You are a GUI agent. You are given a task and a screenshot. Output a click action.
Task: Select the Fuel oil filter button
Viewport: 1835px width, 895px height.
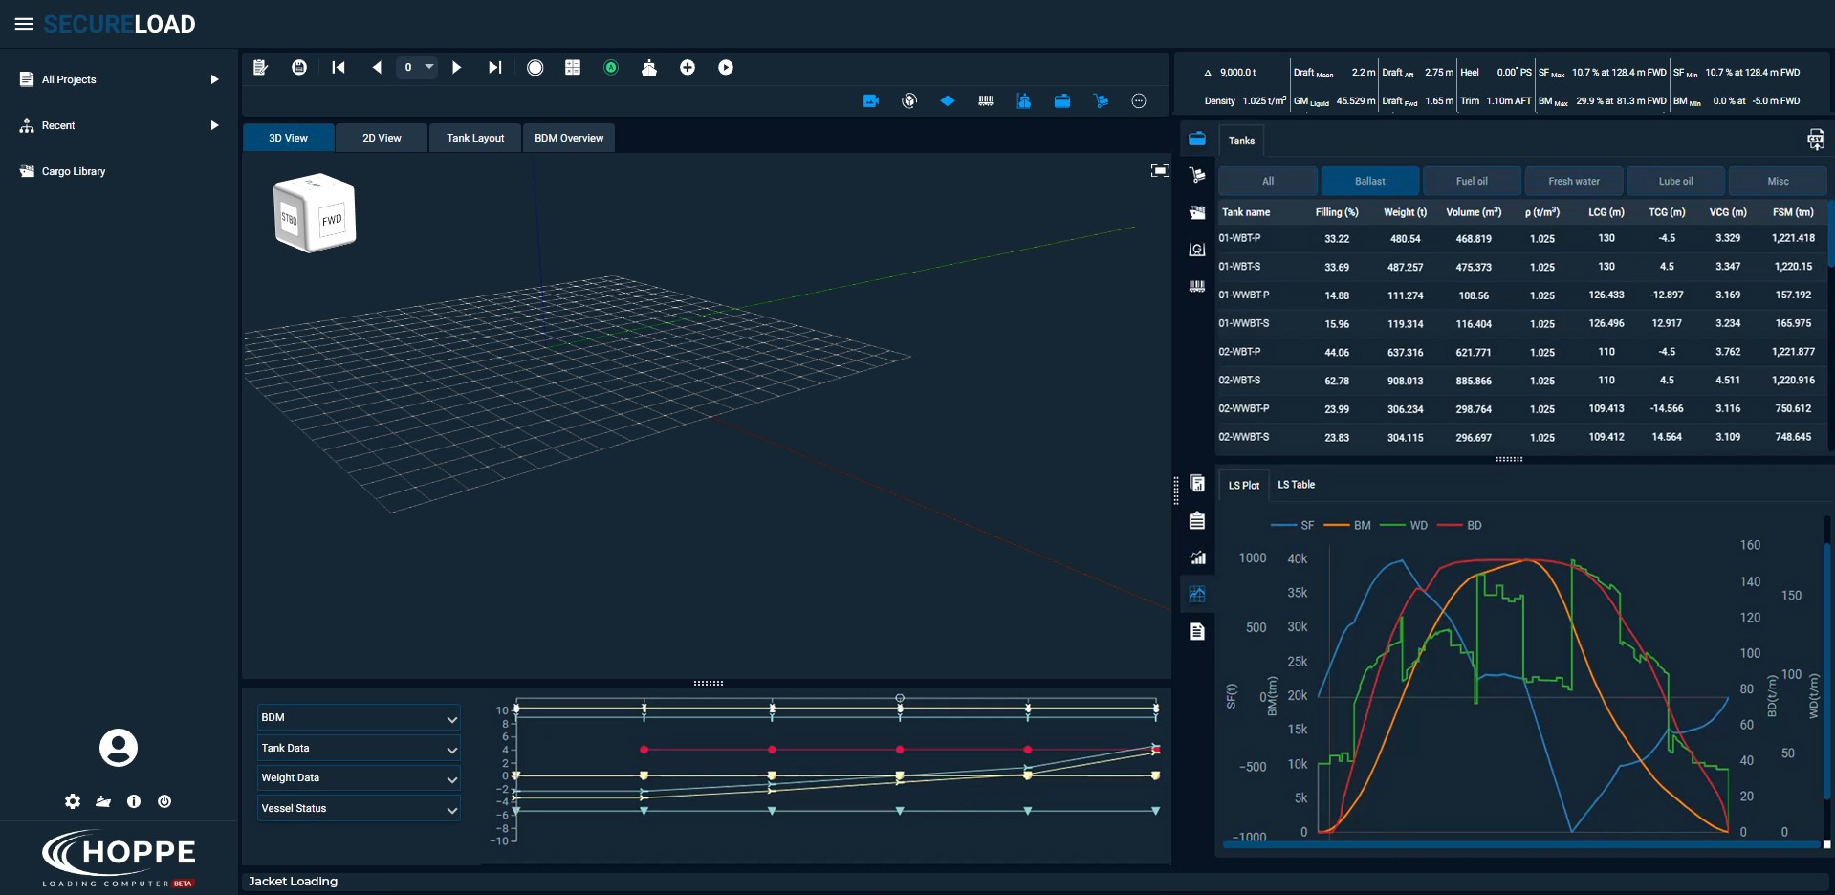1471,181
